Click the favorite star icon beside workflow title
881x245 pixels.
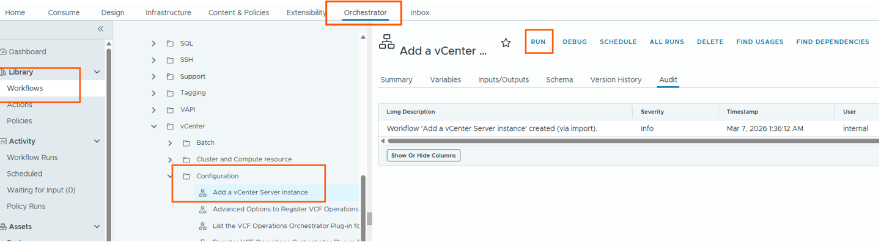[x=506, y=43]
